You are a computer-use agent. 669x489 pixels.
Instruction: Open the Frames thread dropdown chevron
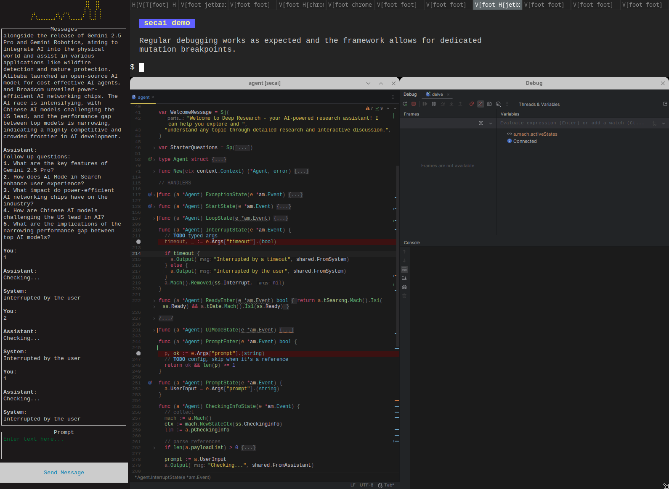[491, 124]
